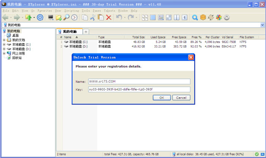This screenshot has height=158, width=266.
Task: Click the orange box catalog icon
Action: click(x=203, y=17)
